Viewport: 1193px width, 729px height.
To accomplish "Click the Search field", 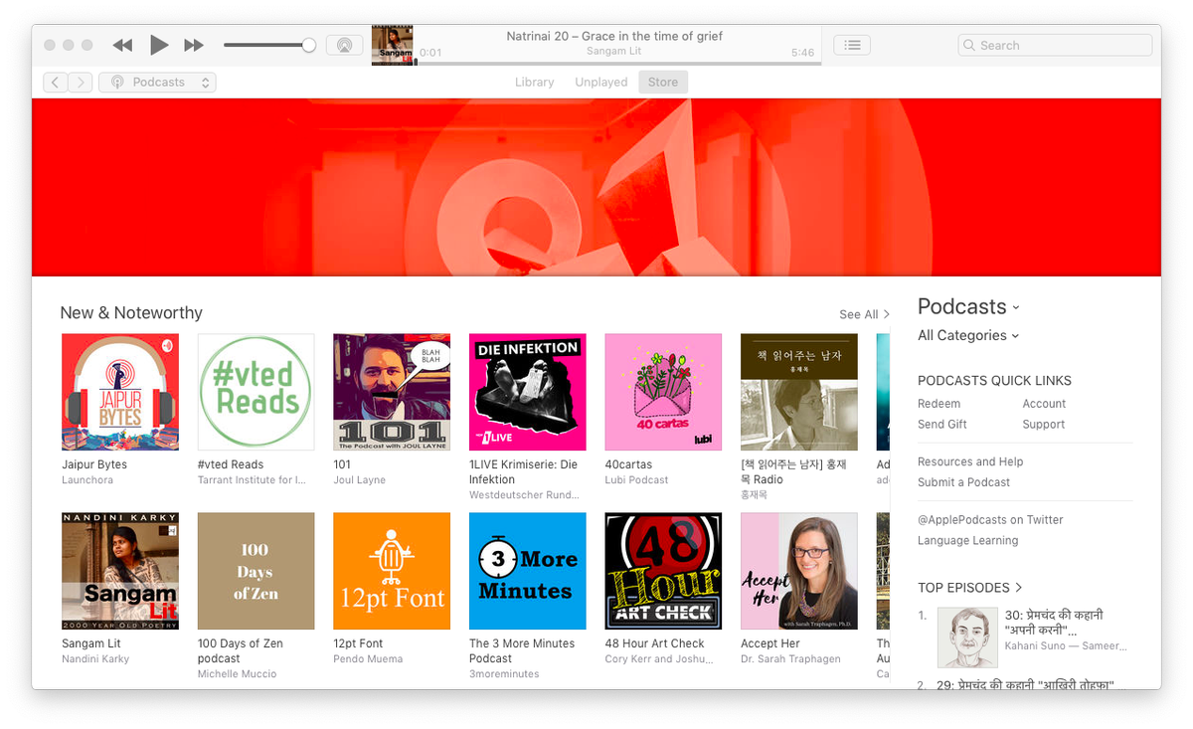I will (1055, 45).
